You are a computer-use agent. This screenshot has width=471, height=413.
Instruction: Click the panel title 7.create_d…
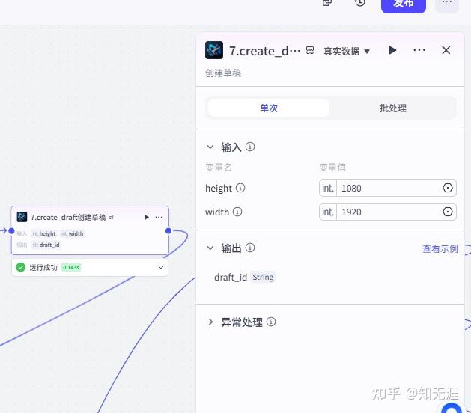264,51
